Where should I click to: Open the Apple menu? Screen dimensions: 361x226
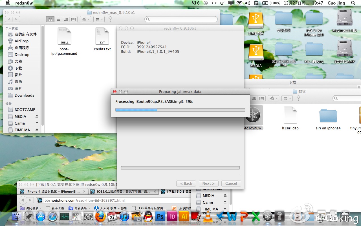(x=8, y=3)
